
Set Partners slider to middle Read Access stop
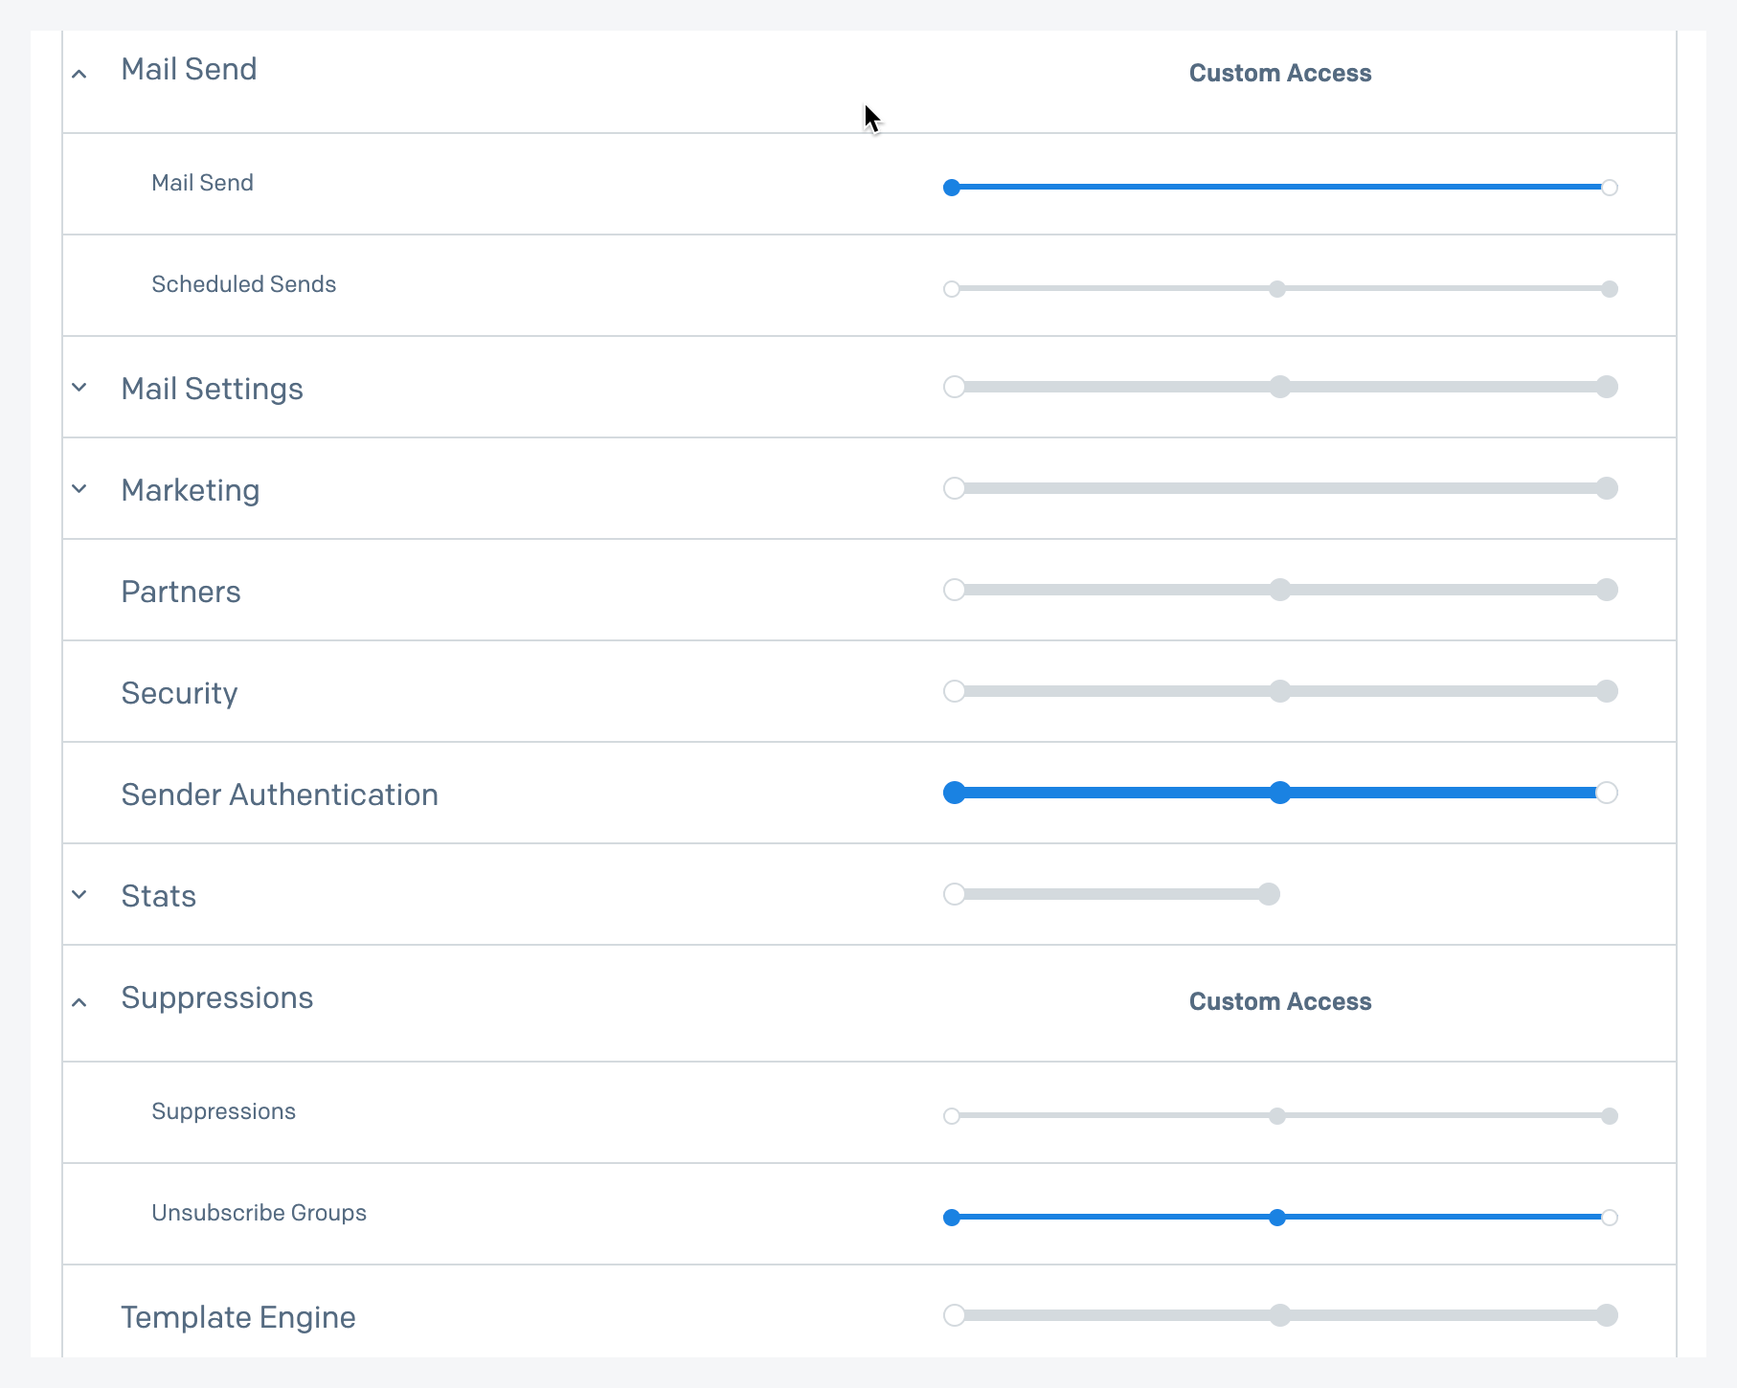pos(1279,590)
